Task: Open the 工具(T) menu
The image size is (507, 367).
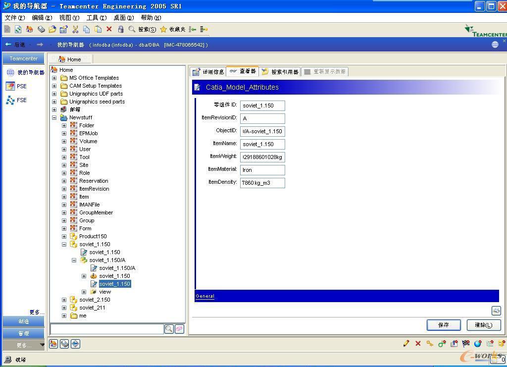Action: [97, 18]
